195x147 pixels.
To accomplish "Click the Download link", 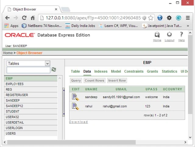I will point(79,122).
